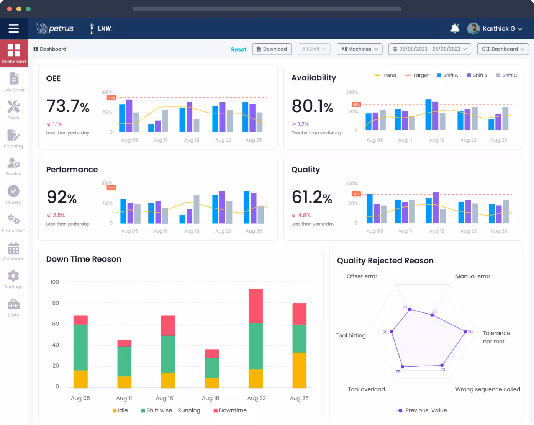Click the browser address bar
This screenshot has width=534, height=425.
point(267,9)
